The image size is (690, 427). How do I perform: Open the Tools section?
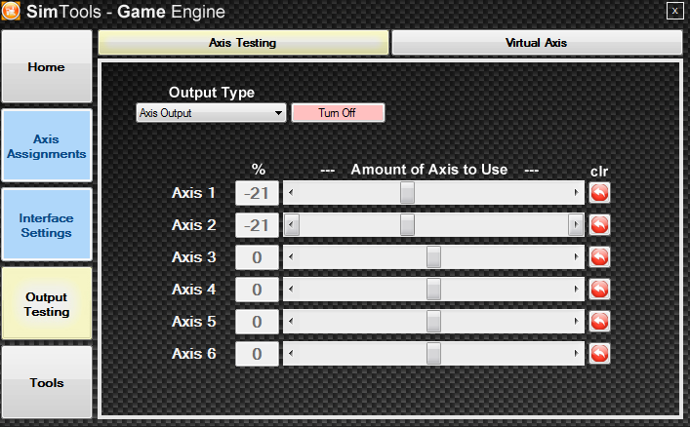[47, 382]
